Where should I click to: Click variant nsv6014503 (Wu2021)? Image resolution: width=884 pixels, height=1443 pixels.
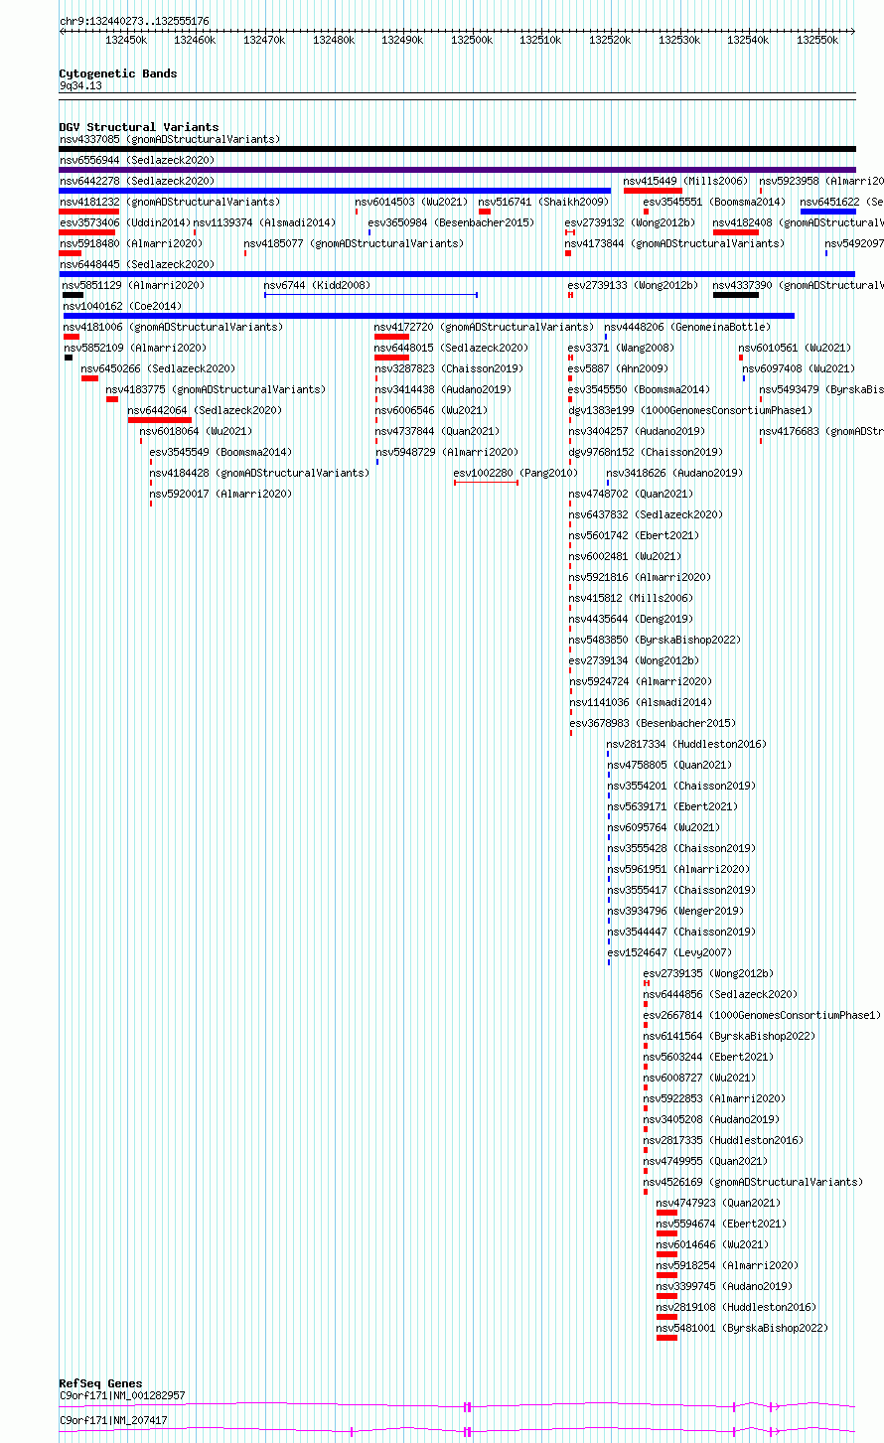(411, 202)
